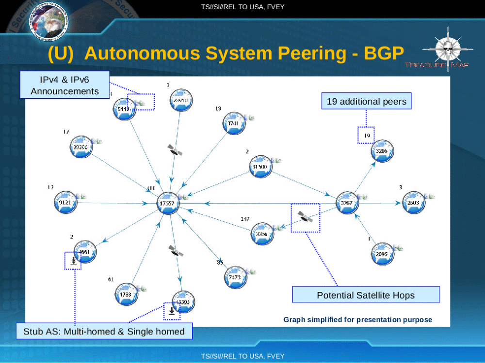Click the agency eagle seal emblem
Viewport: 485px width, 363px height.
point(48,21)
